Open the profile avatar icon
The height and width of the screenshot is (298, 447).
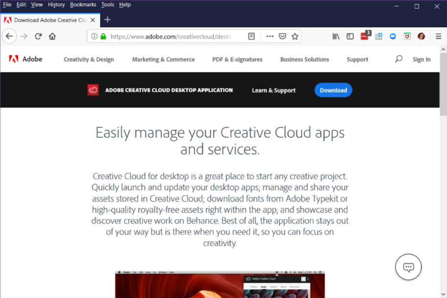[x=422, y=36]
